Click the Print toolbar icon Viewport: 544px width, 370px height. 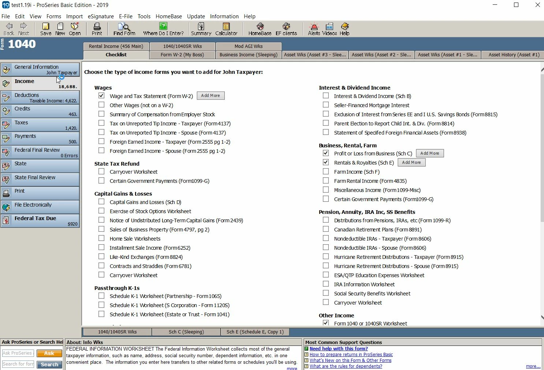[97, 29]
